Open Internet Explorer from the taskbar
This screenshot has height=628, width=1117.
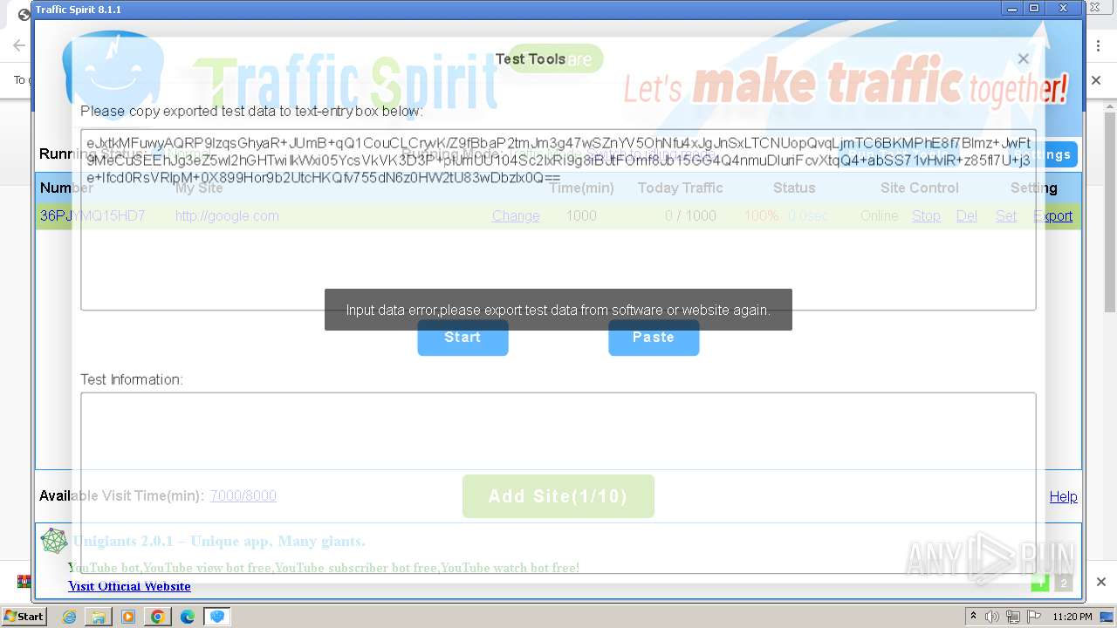70,617
